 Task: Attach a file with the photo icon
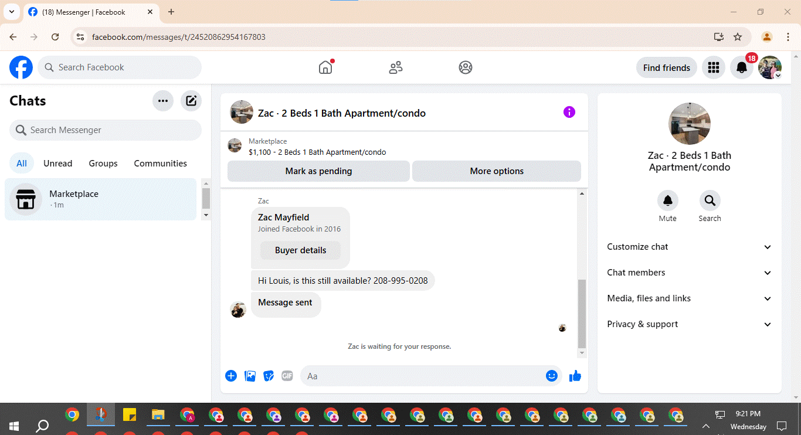coord(250,376)
